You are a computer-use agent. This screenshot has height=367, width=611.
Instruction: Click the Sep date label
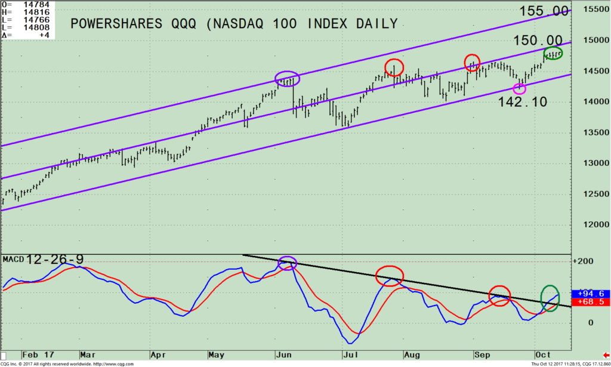click(x=482, y=355)
